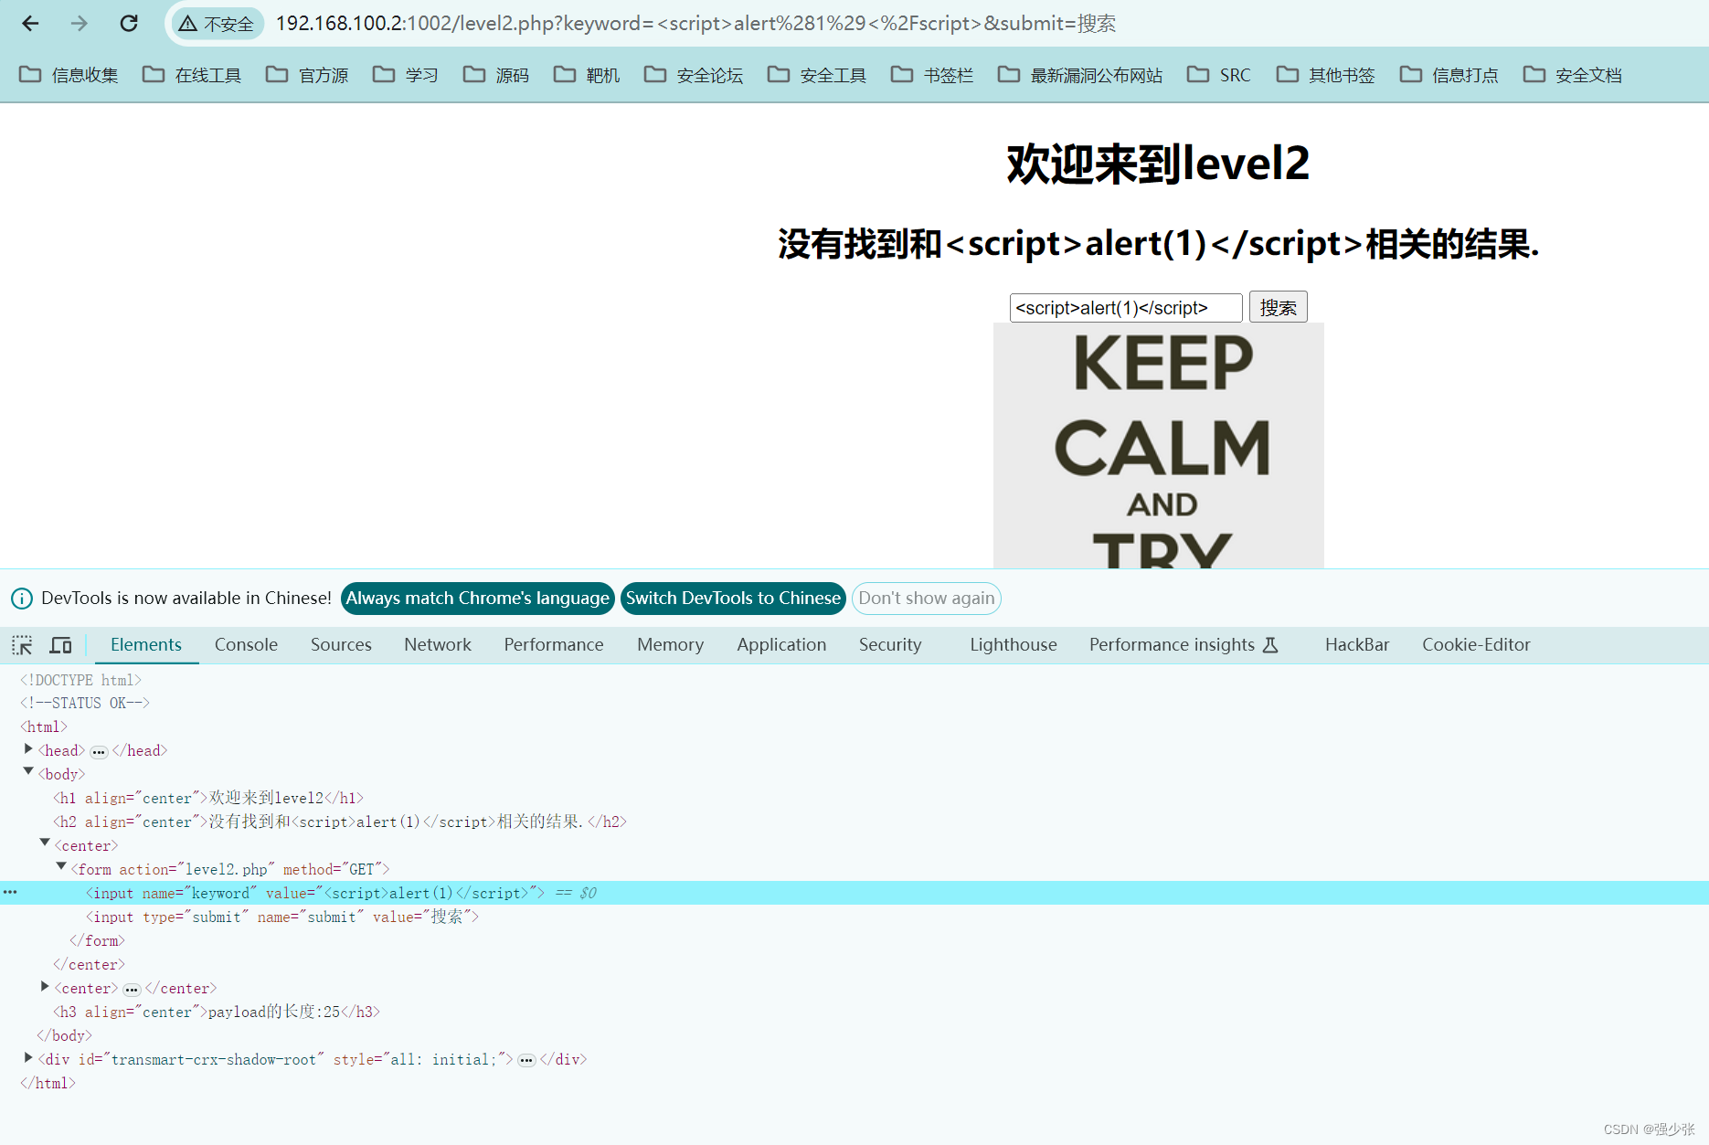Image resolution: width=1709 pixels, height=1145 pixels.
Task: Expand the second collapsed center node
Action: point(45,987)
